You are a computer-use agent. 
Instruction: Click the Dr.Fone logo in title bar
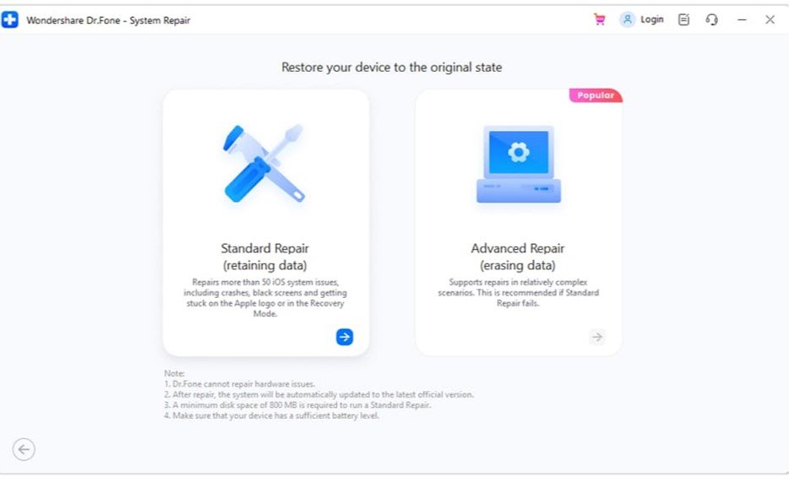[x=10, y=20]
